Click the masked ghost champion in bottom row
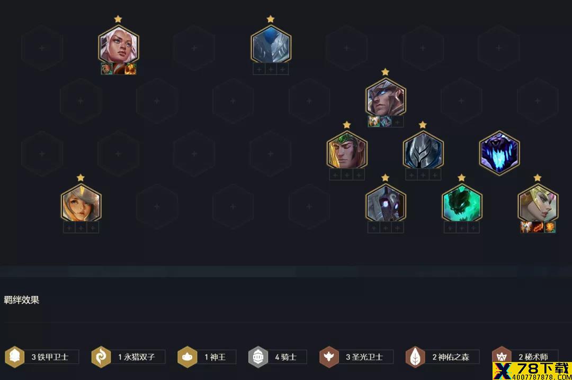This screenshot has width=572, height=380. (x=386, y=204)
